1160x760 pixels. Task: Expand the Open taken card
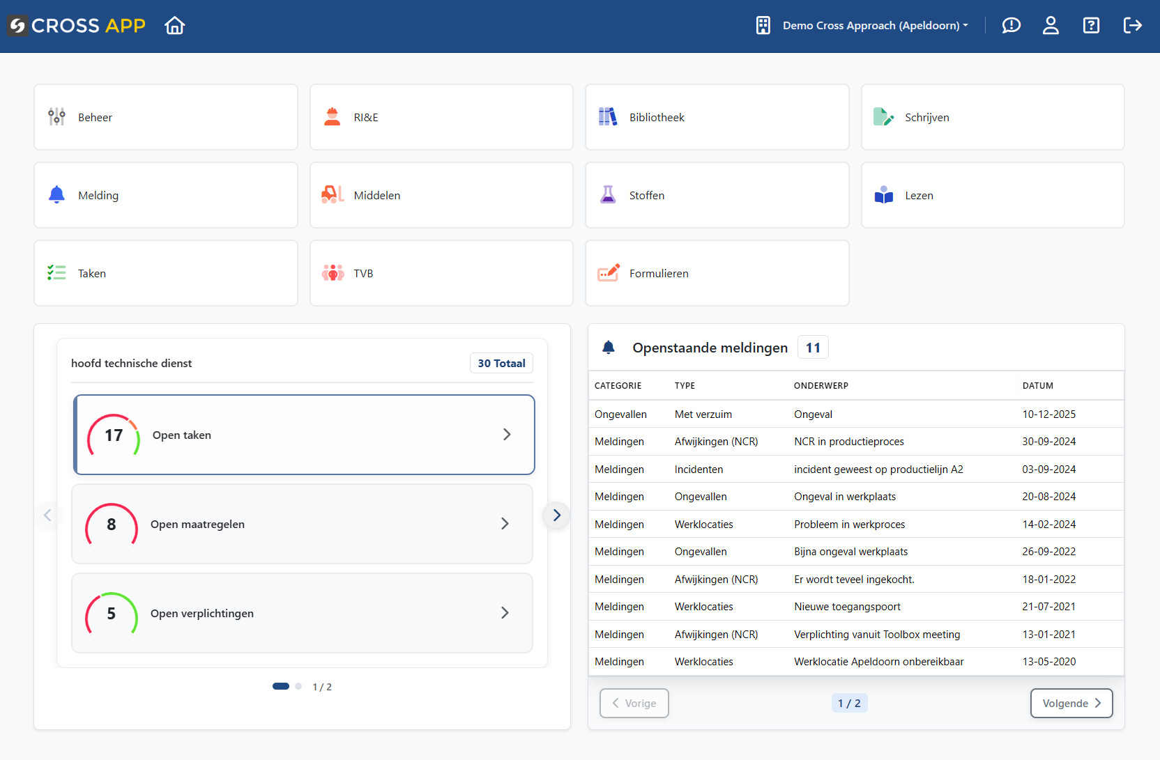[304, 435]
